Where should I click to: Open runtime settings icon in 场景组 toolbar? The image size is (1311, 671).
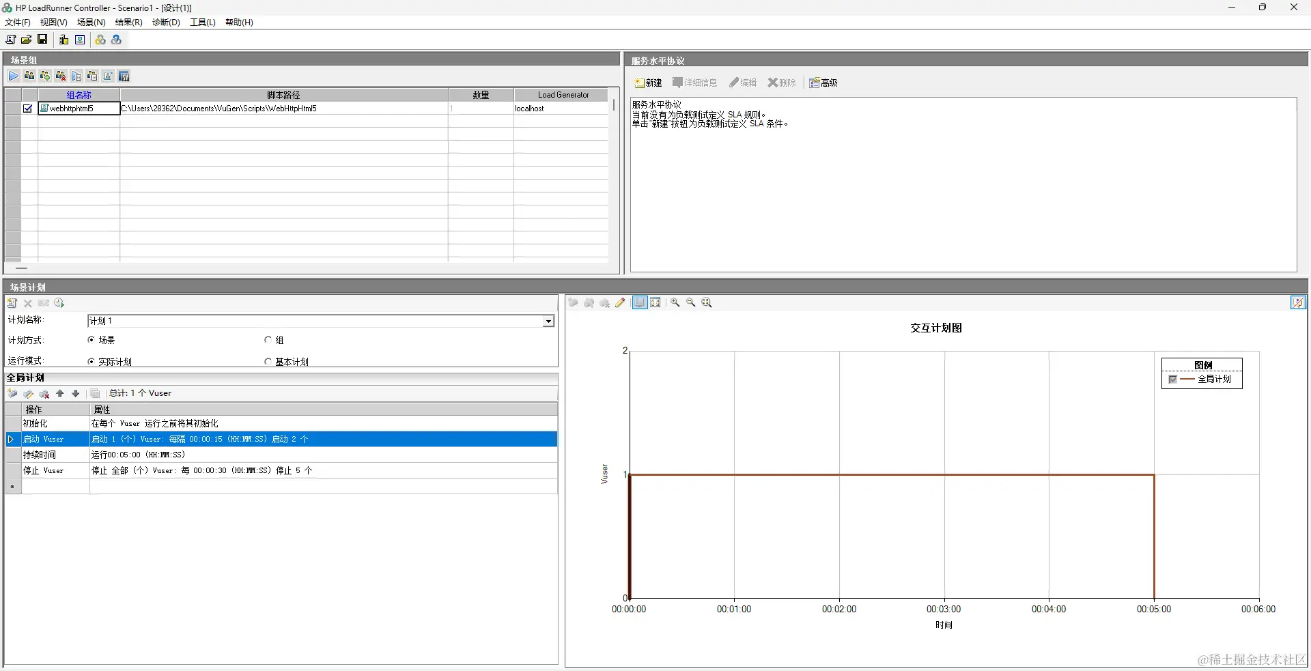coord(76,76)
